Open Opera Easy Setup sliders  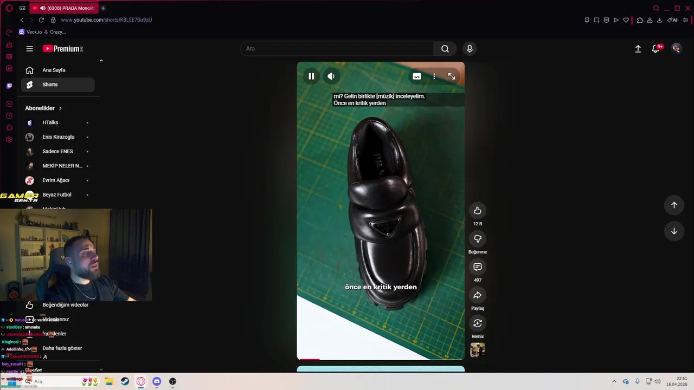[x=685, y=20]
